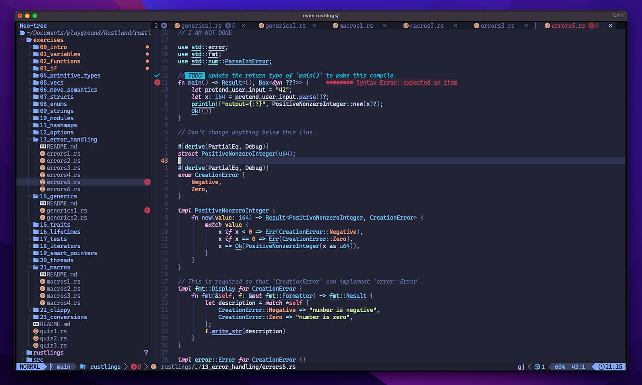Expand the src folder chevron
Viewport: 642px width, 385px height.
(23, 359)
